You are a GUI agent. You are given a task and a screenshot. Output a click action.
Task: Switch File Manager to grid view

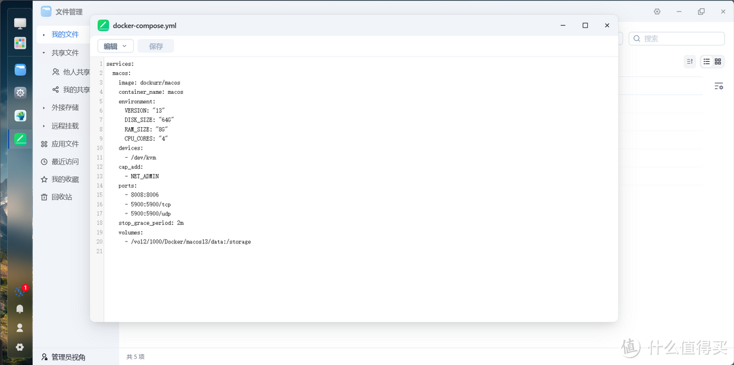point(718,61)
